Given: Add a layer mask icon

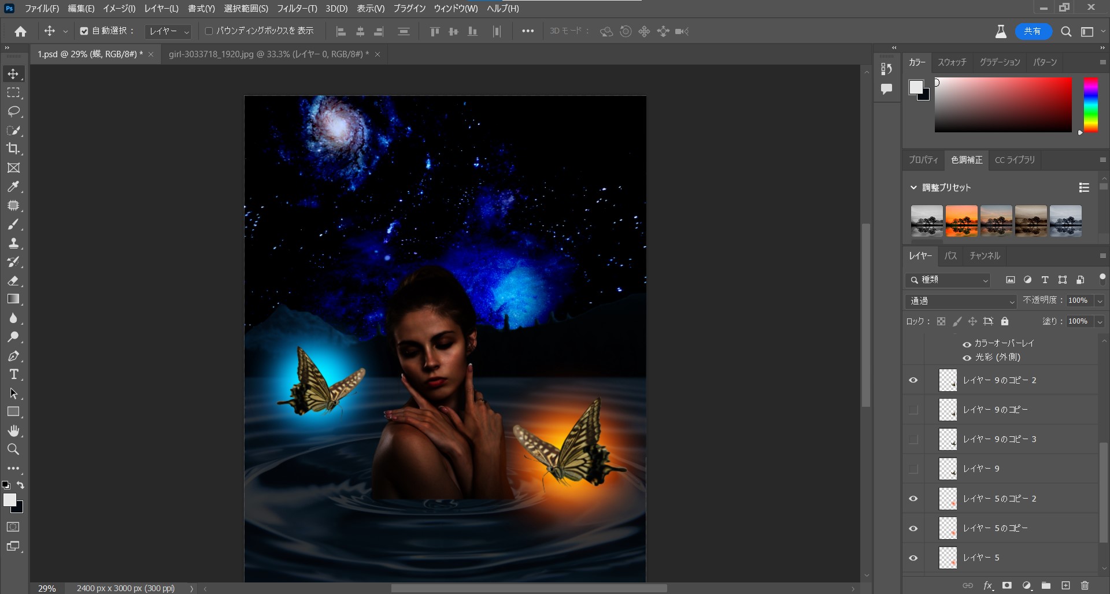Looking at the screenshot, I should [x=1007, y=585].
